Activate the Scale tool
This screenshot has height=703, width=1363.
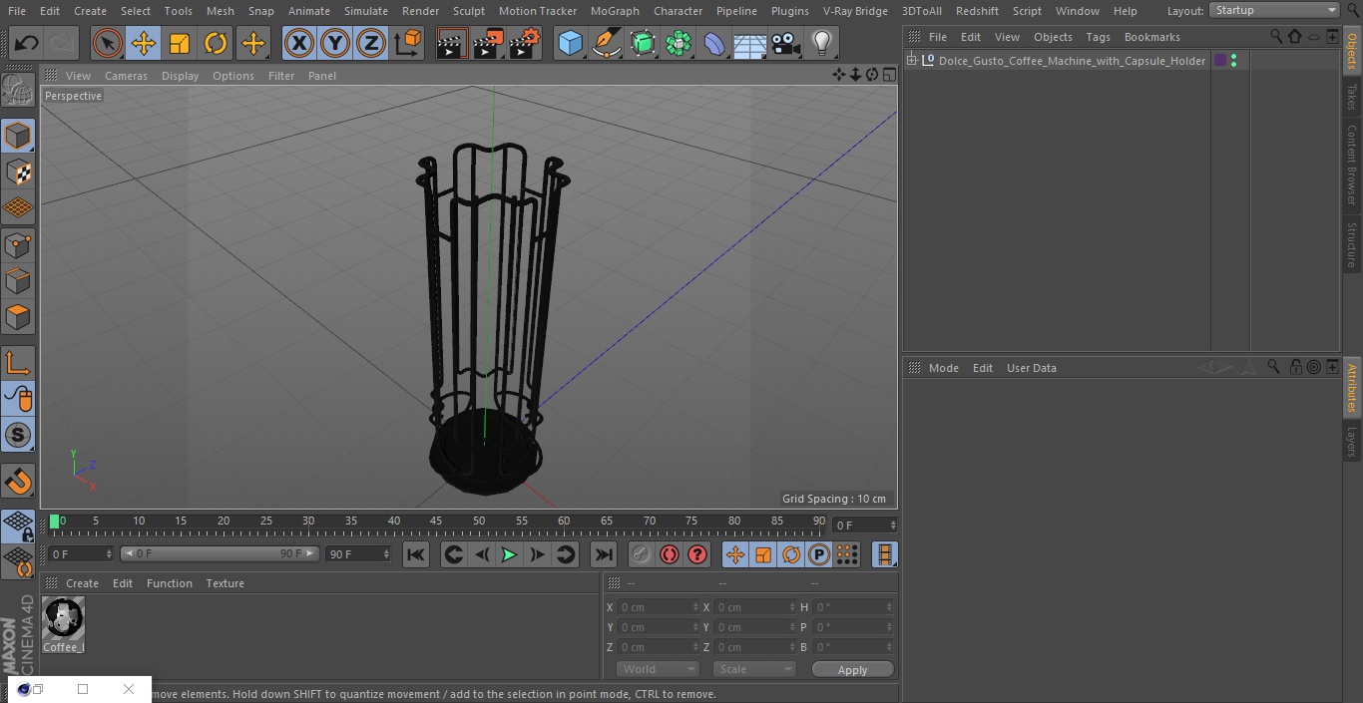[180, 43]
